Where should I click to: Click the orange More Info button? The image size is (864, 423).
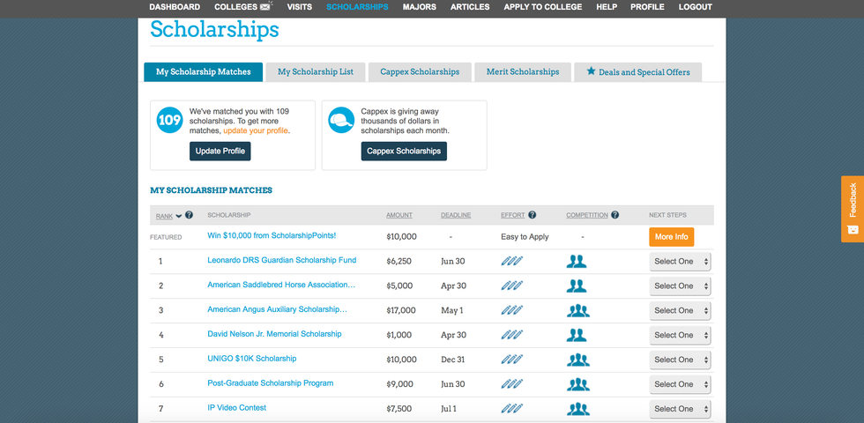click(671, 237)
